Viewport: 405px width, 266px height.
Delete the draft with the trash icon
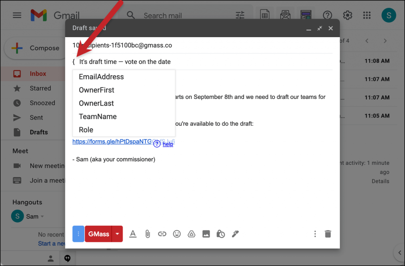327,234
